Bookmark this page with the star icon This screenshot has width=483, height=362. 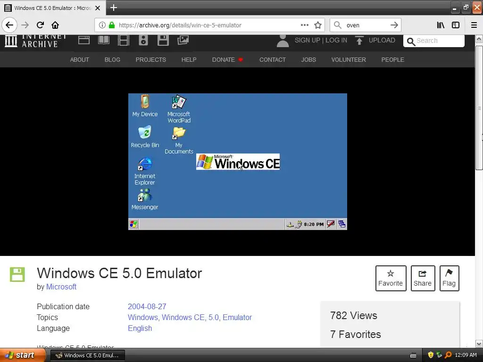[318, 25]
